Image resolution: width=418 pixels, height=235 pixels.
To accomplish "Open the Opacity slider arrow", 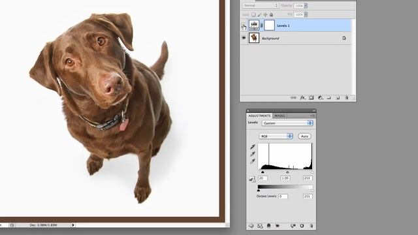I will point(306,6).
